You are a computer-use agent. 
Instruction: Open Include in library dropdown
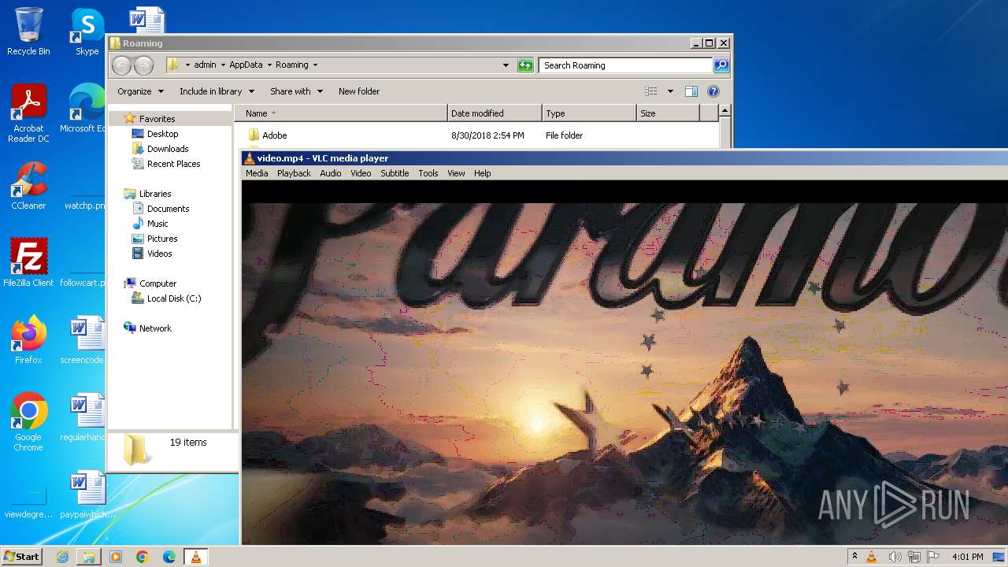(x=217, y=91)
